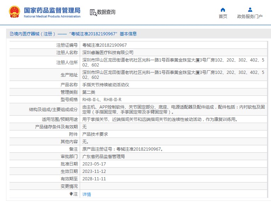The height and width of the screenshot is (204, 271).
Task: Select approval date 2023-05-17
Action: pyautogui.click(x=94, y=164)
